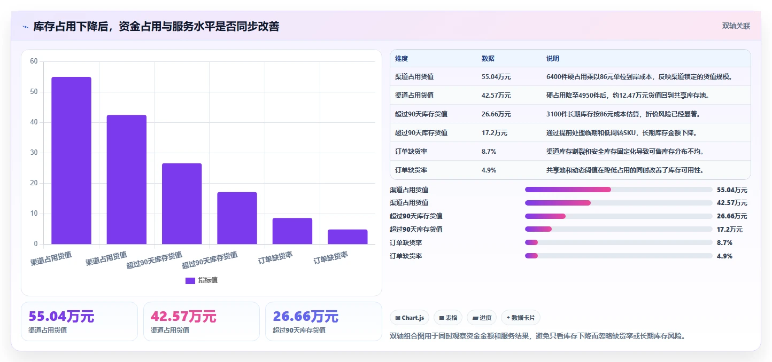Toggle the 指标值 legend item under the chart
Viewport: 772px width, 362px height.
[202, 280]
